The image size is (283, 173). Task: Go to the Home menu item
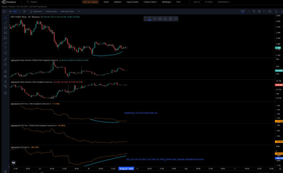click(x=106, y=2)
